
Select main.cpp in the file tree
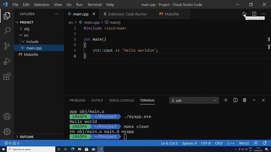(x=39, y=48)
